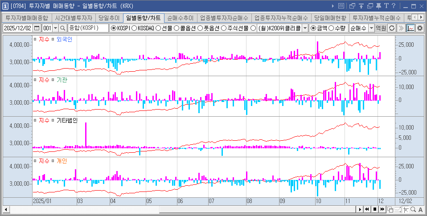Switch to the 당일추이 tab
Image resolution: width=427 pixels, height=216 pixels.
pos(109,18)
